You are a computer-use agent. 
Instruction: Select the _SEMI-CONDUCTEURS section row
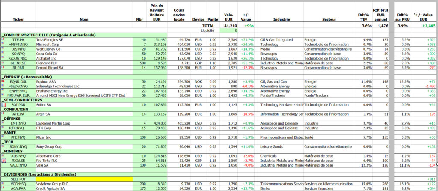tap(84, 100)
